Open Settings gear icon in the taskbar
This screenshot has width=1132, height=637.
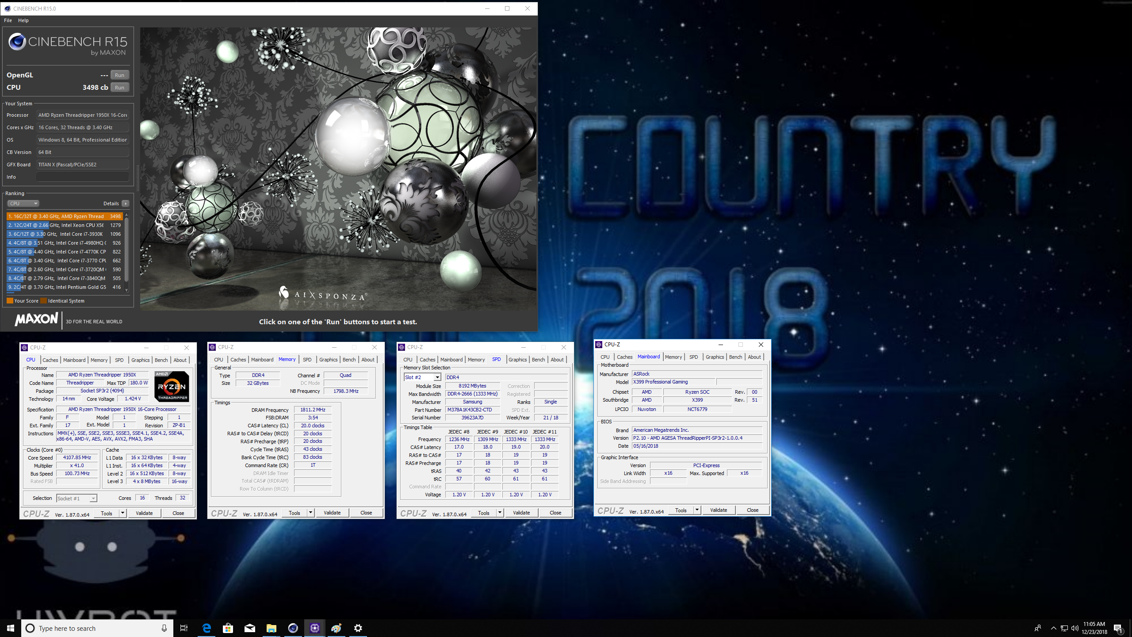pyautogui.click(x=358, y=628)
